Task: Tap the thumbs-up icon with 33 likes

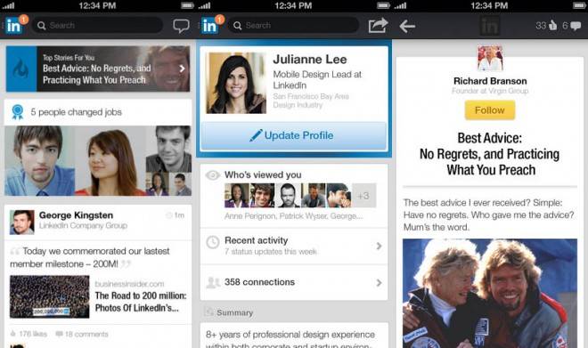Action: pyautogui.click(x=552, y=26)
